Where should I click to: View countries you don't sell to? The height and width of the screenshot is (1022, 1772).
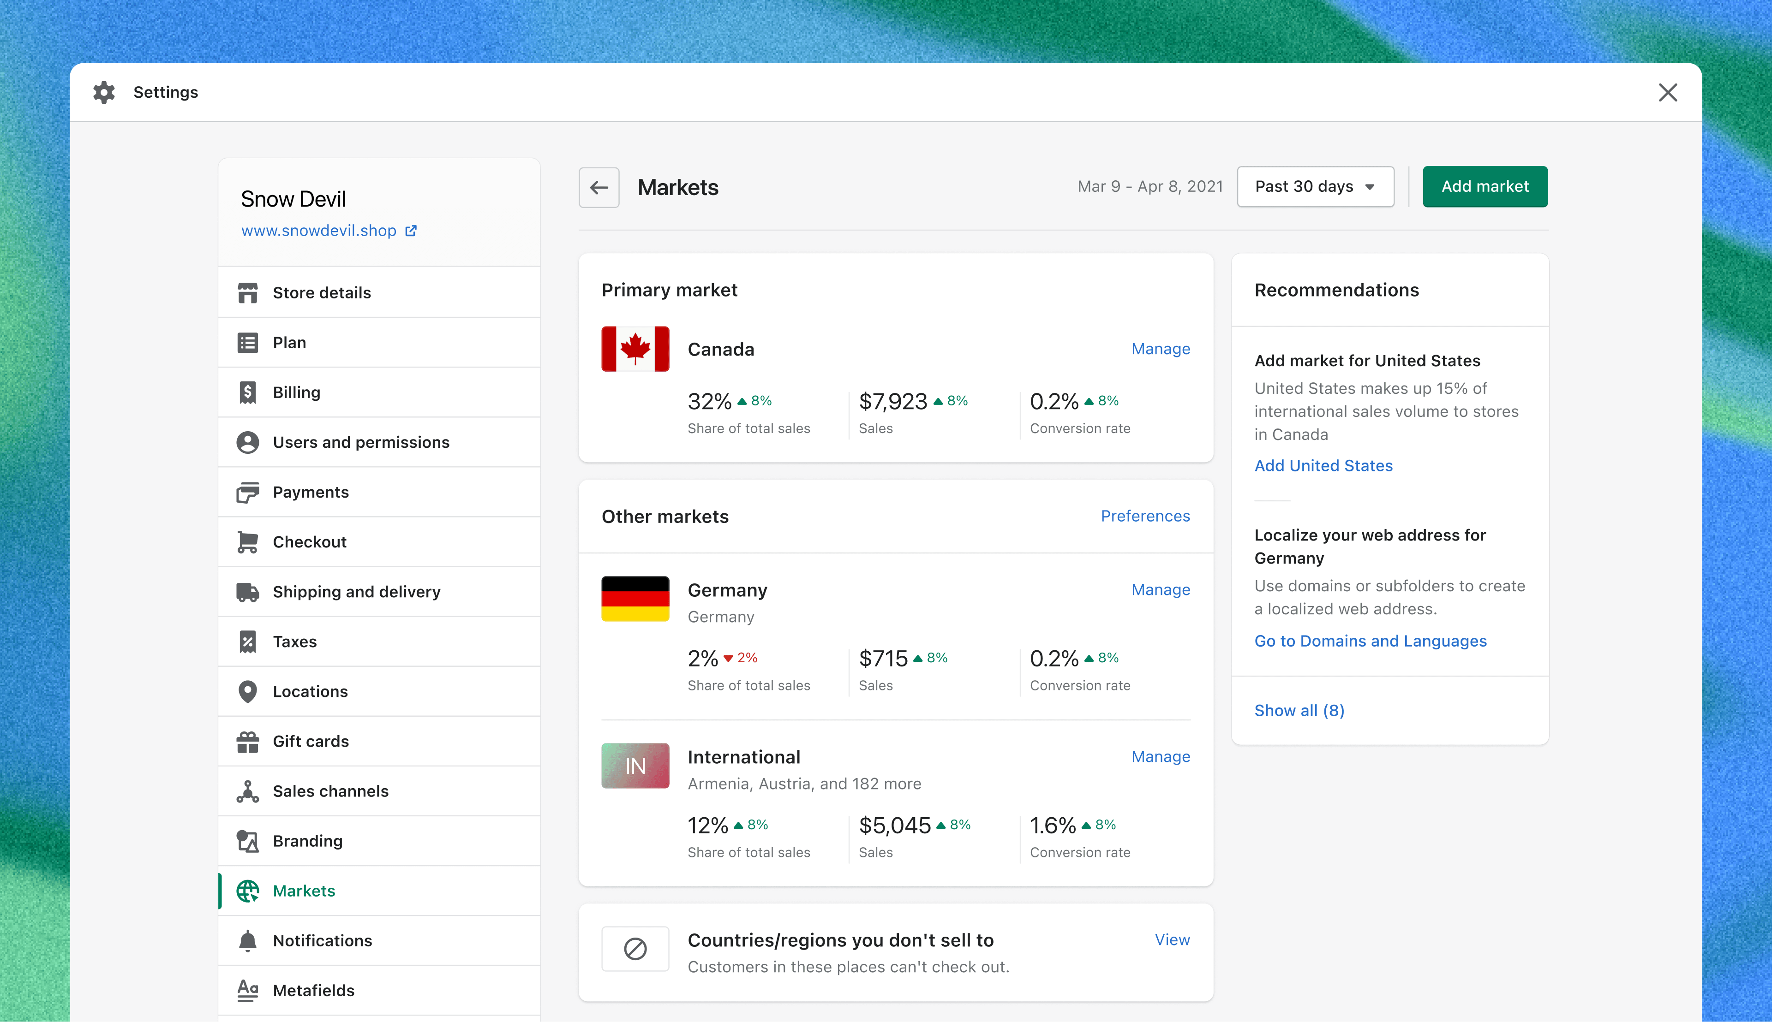[1172, 940]
